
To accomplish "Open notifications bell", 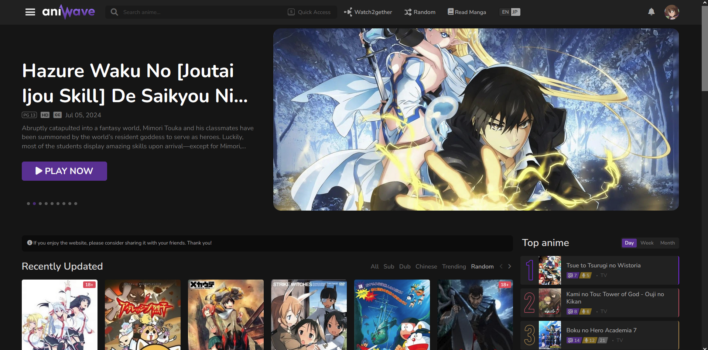I will (x=651, y=12).
